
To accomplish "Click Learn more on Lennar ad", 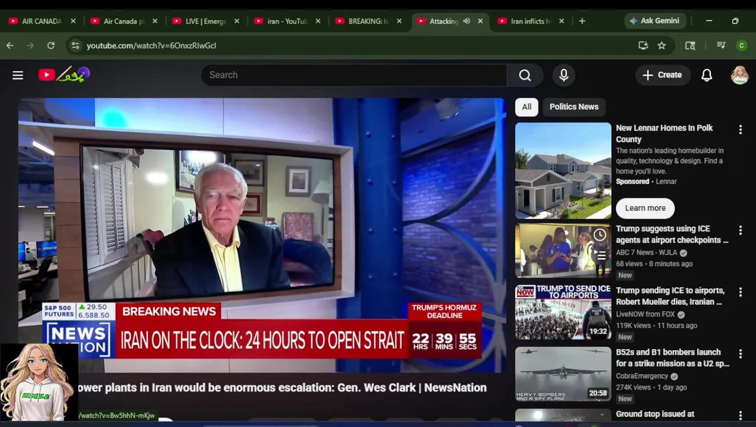I will coord(645,208).
